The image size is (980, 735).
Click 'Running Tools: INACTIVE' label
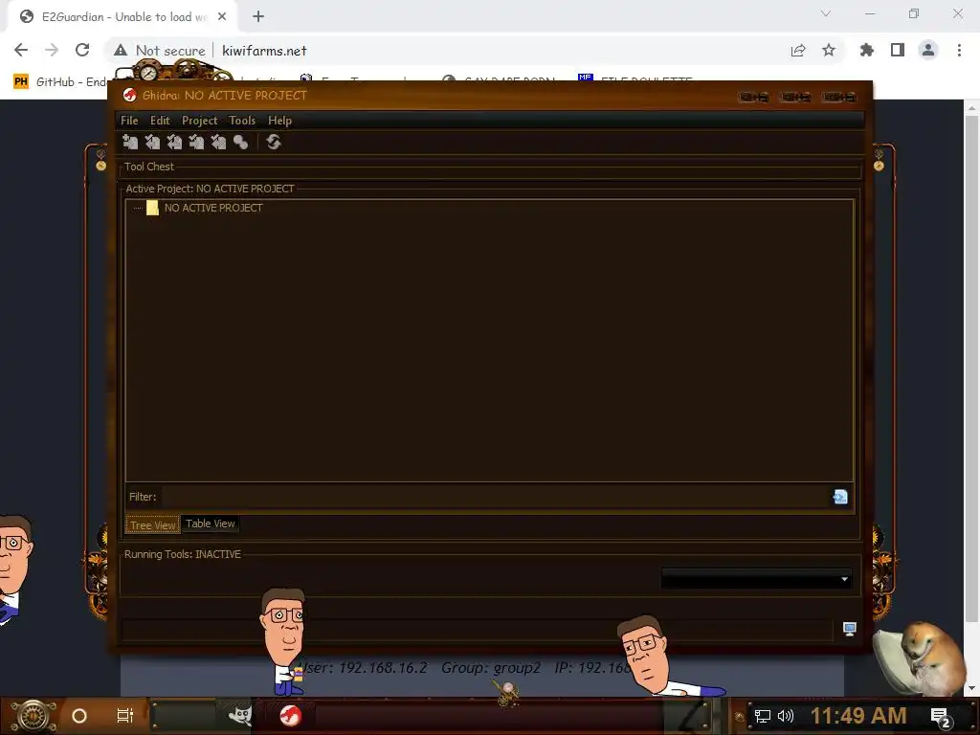pyautogui.click(x=183, y=554)
